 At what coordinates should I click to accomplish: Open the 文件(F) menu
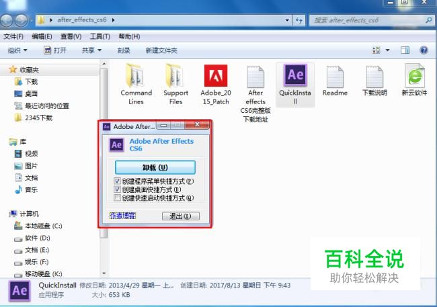click(13, 36)
